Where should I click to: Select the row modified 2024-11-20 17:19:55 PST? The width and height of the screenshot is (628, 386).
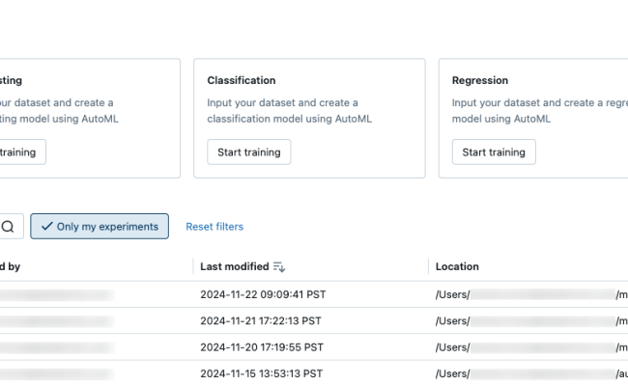(261, 346)
